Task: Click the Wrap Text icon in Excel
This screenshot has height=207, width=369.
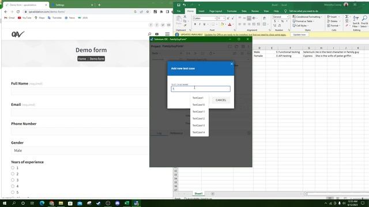Action: (x=264, y=18)
